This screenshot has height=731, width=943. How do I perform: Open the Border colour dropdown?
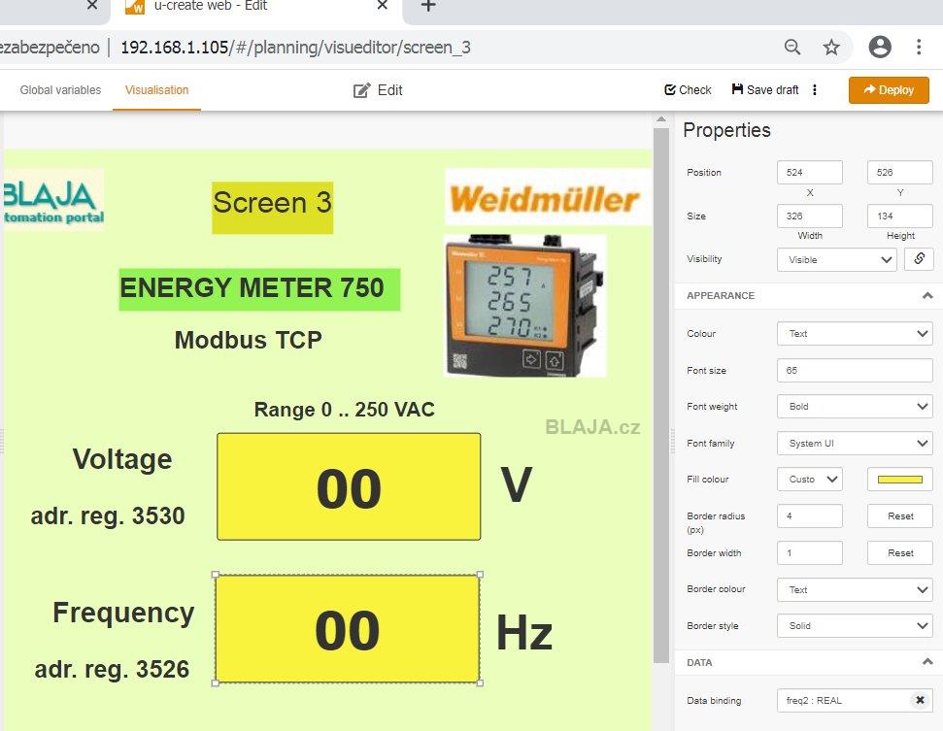(855, 589)
